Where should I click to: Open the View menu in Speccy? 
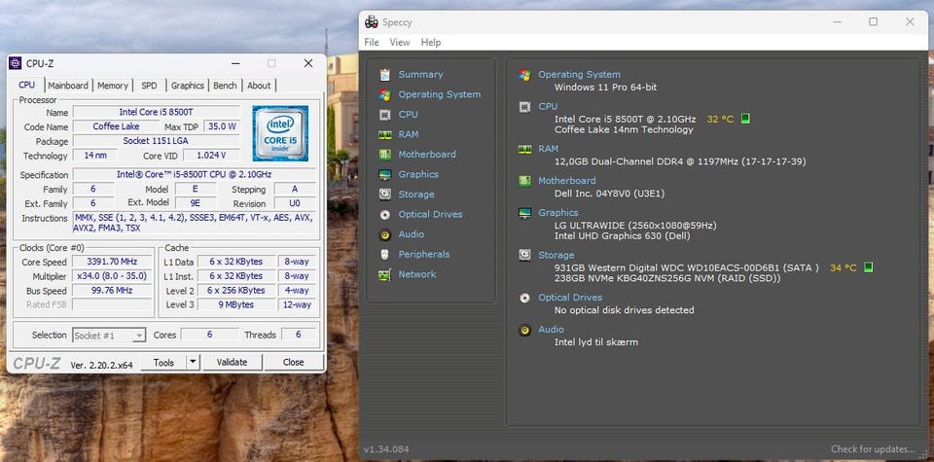click(x=400, y=42)
